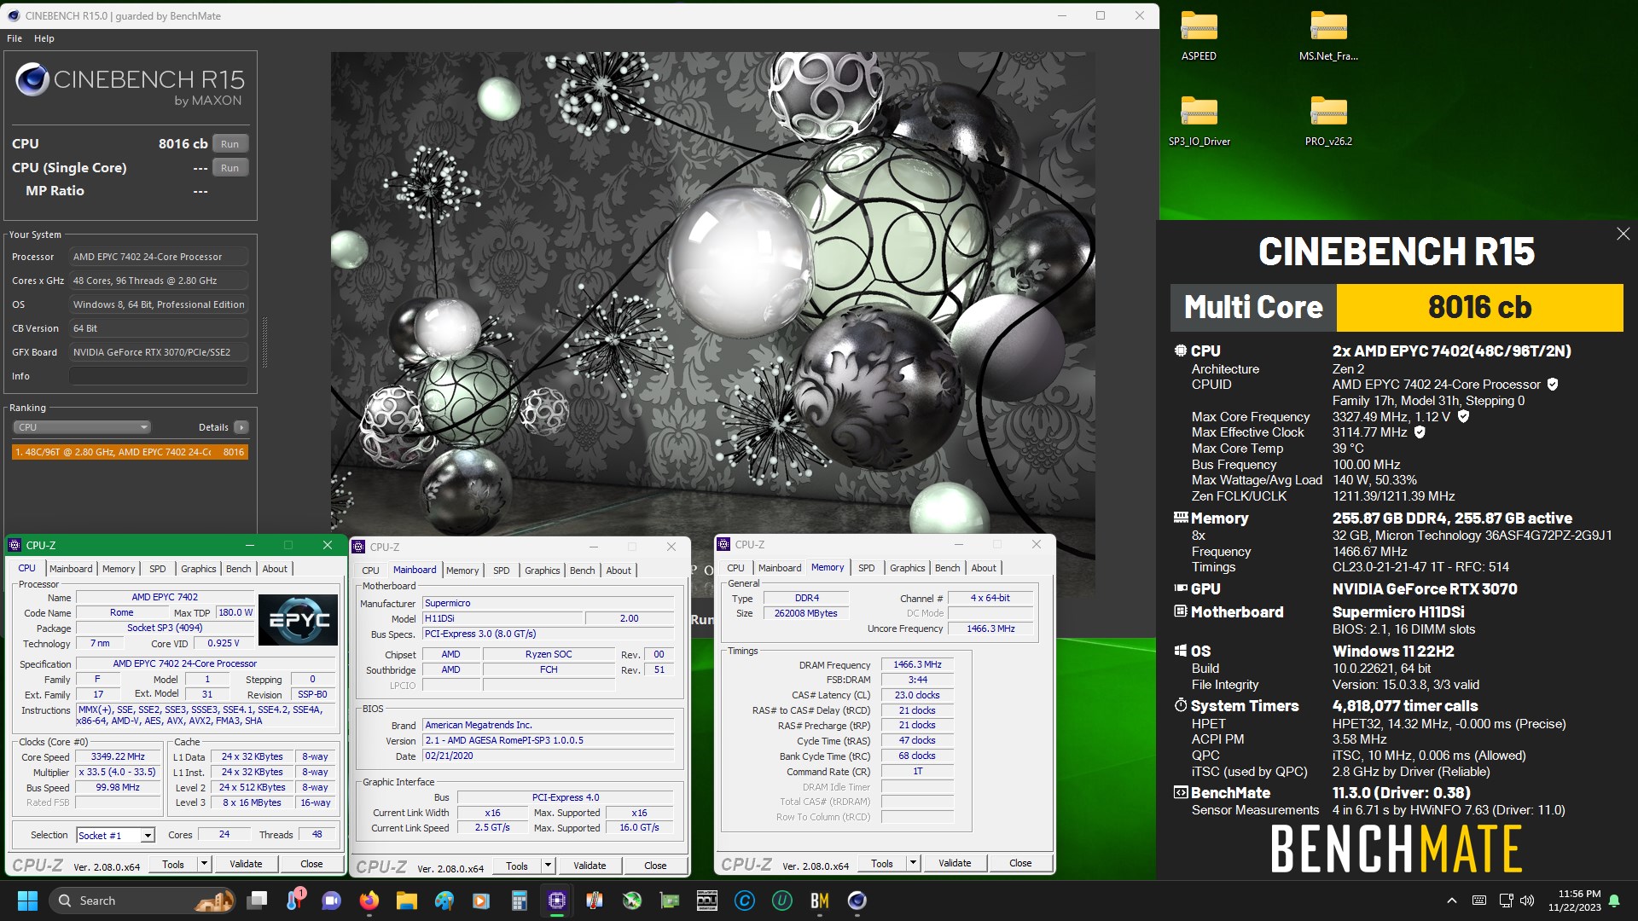Open volume control in system tray

1527,901
